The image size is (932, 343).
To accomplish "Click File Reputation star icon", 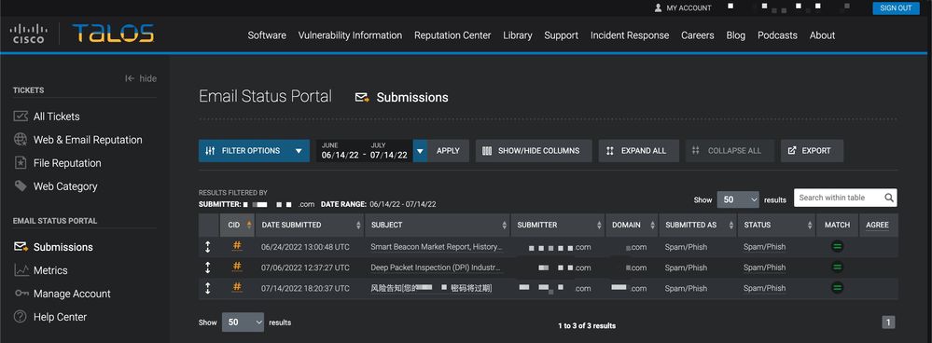I will point(21,162).
